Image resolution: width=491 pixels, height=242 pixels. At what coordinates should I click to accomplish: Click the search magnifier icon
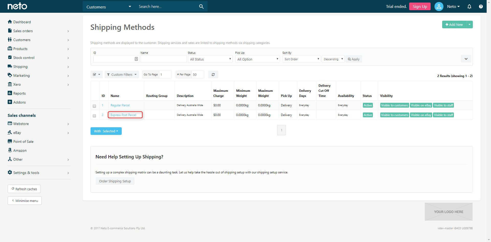pos(201,7)
